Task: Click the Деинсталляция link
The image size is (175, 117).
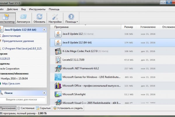Action: pos(11,36)
